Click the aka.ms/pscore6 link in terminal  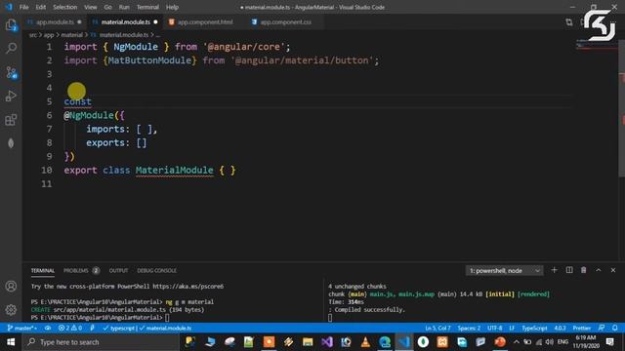(x=187, y=286)
